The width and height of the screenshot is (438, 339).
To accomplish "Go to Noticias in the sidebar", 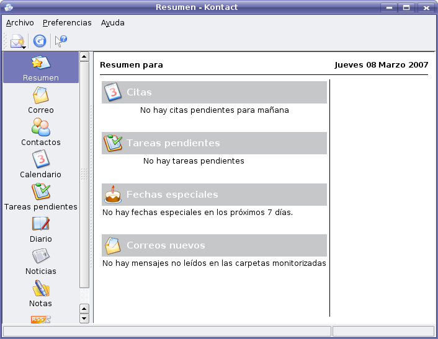I will pyautogui.click(x=41, y=261).
